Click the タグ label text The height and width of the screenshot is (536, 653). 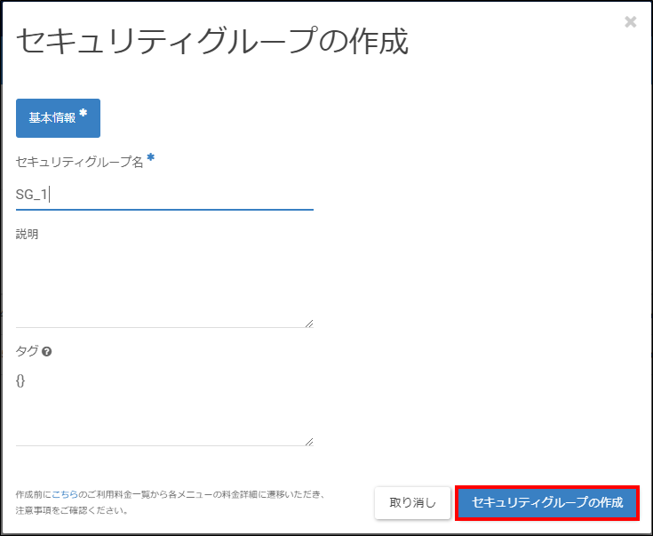(x=27, y=351)
